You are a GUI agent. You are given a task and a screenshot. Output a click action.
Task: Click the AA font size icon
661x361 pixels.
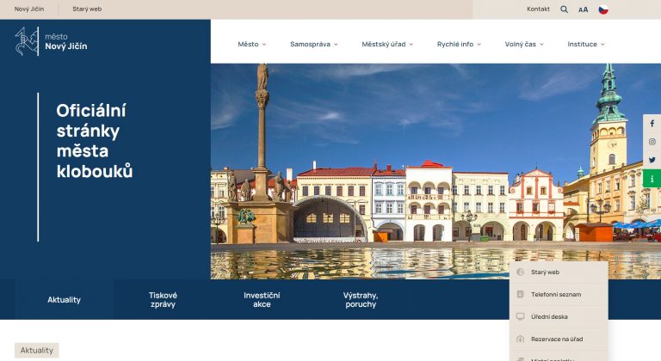[x=583, y=9]
